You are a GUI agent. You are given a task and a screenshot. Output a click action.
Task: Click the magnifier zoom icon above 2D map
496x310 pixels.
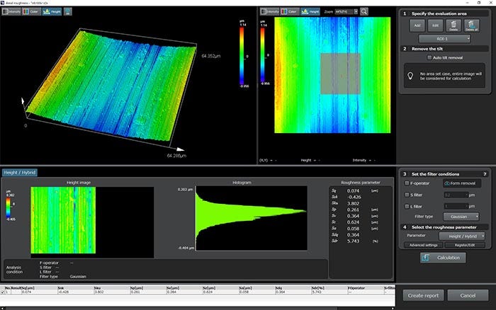pyautogui.click(x=363, y=12)
